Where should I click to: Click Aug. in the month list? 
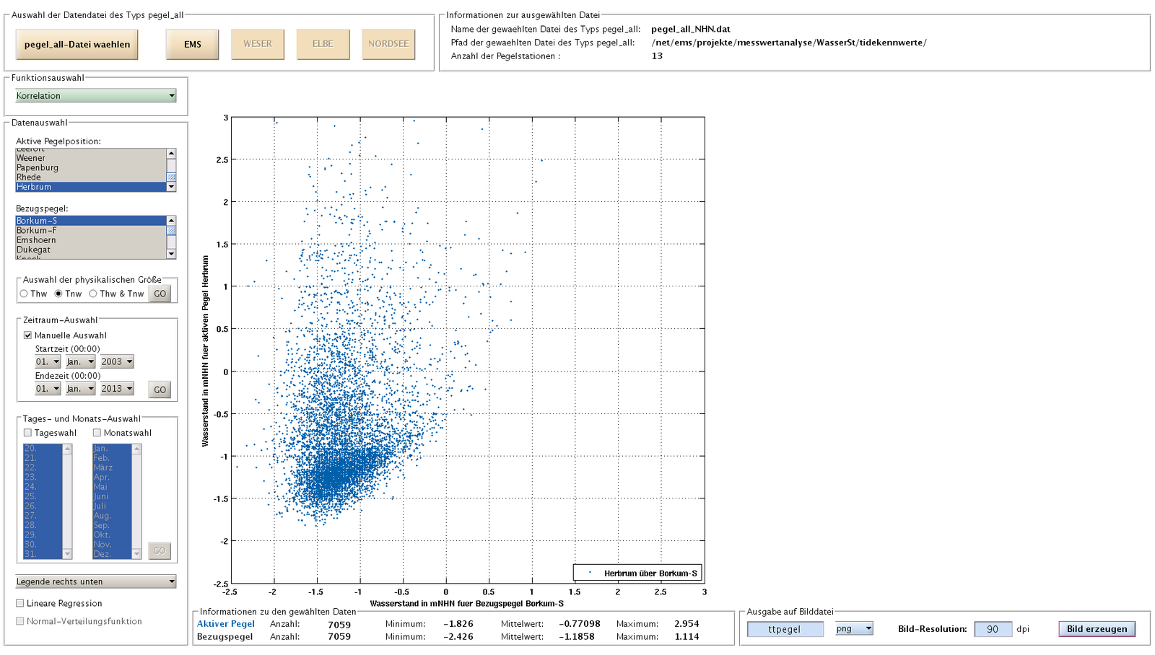(x=112, y=516)
